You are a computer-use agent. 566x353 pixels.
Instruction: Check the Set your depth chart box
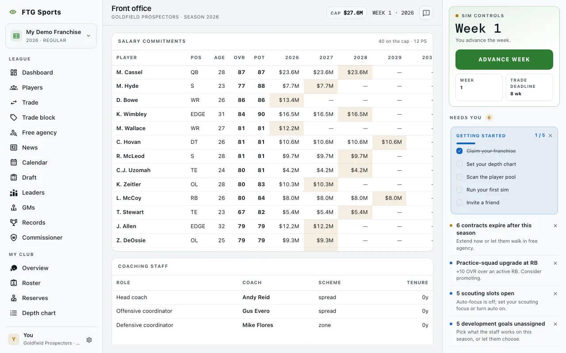[x=459, y=164]
